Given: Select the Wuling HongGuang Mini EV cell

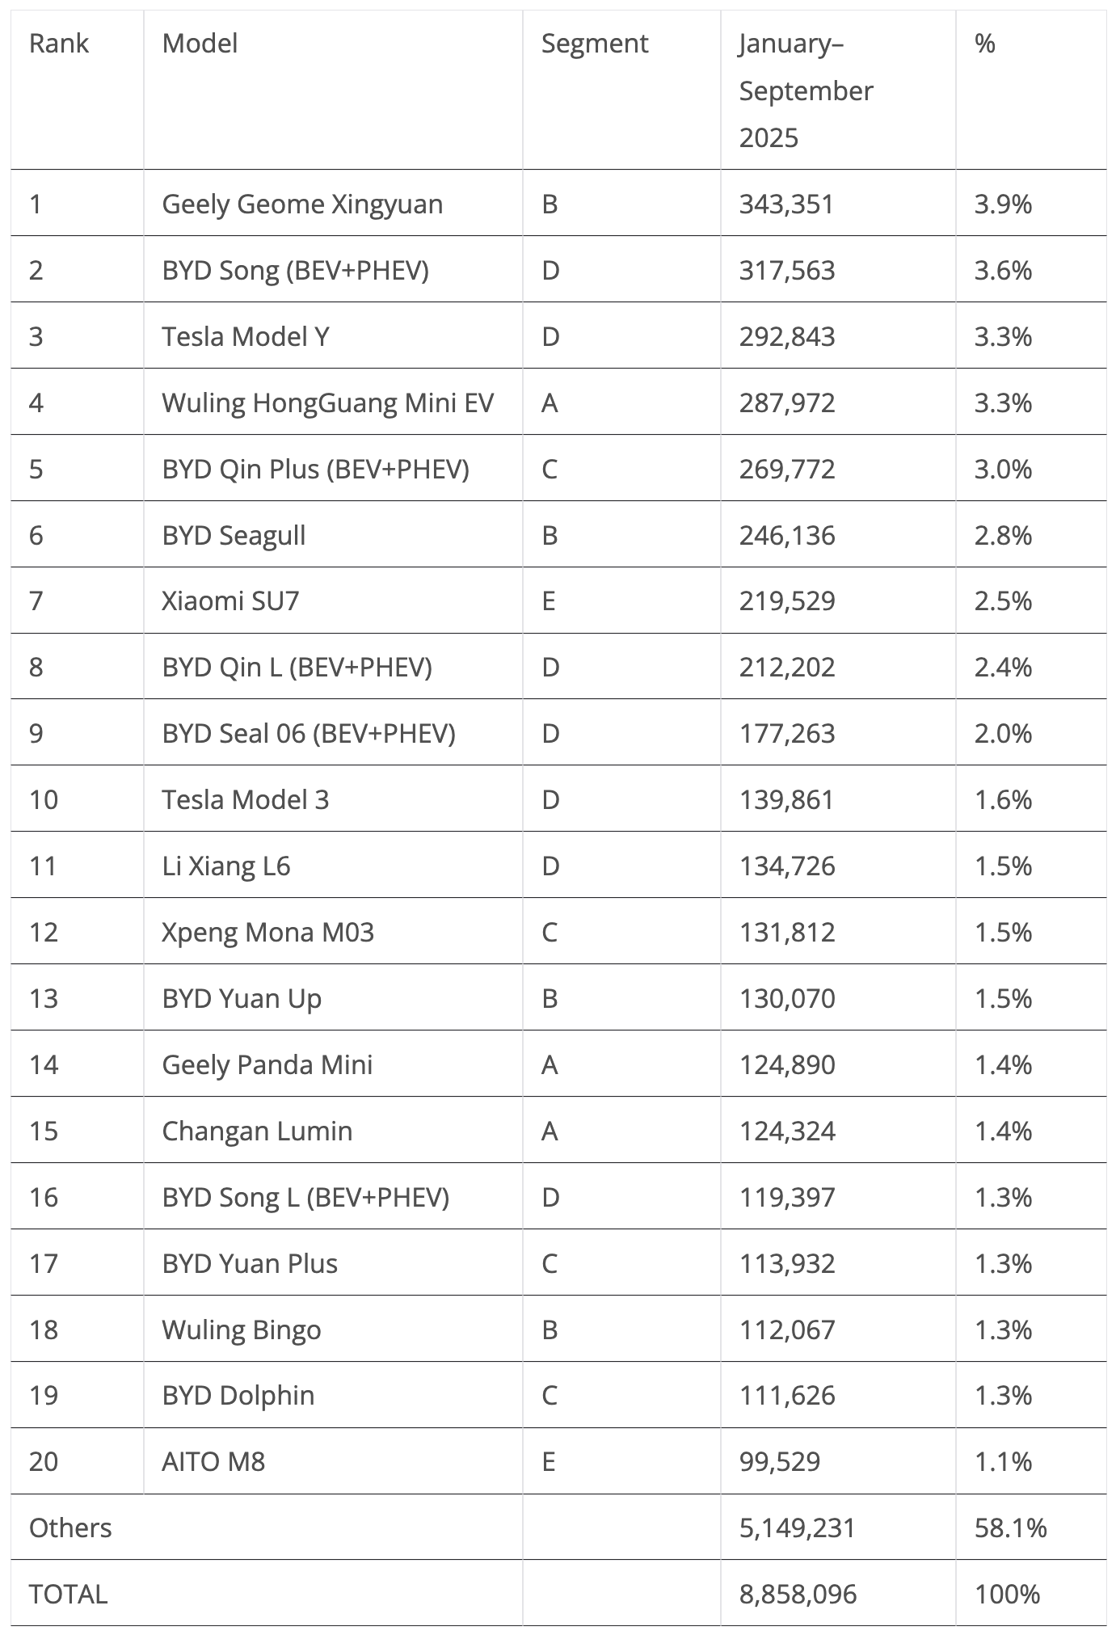Looking at the screenshot, I should tap(327, 402).
